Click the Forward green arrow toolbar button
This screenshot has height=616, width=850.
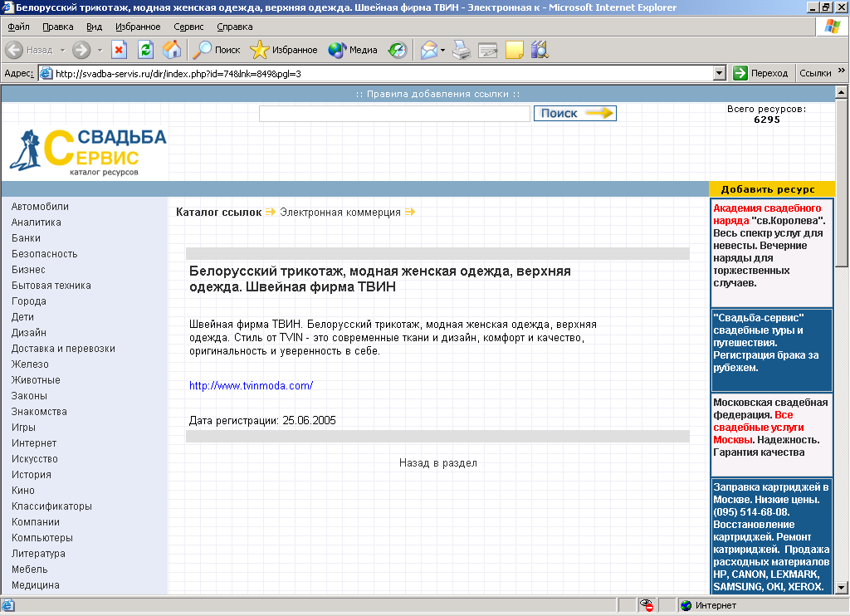click(x=81, y=50)
